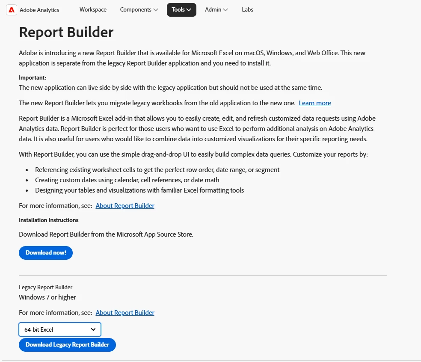Image resolution: width=421 pixels, height=362 pixels.
Task: Click the Microsoft App Source Store download instruction
Action: click(x=106, y=234)
